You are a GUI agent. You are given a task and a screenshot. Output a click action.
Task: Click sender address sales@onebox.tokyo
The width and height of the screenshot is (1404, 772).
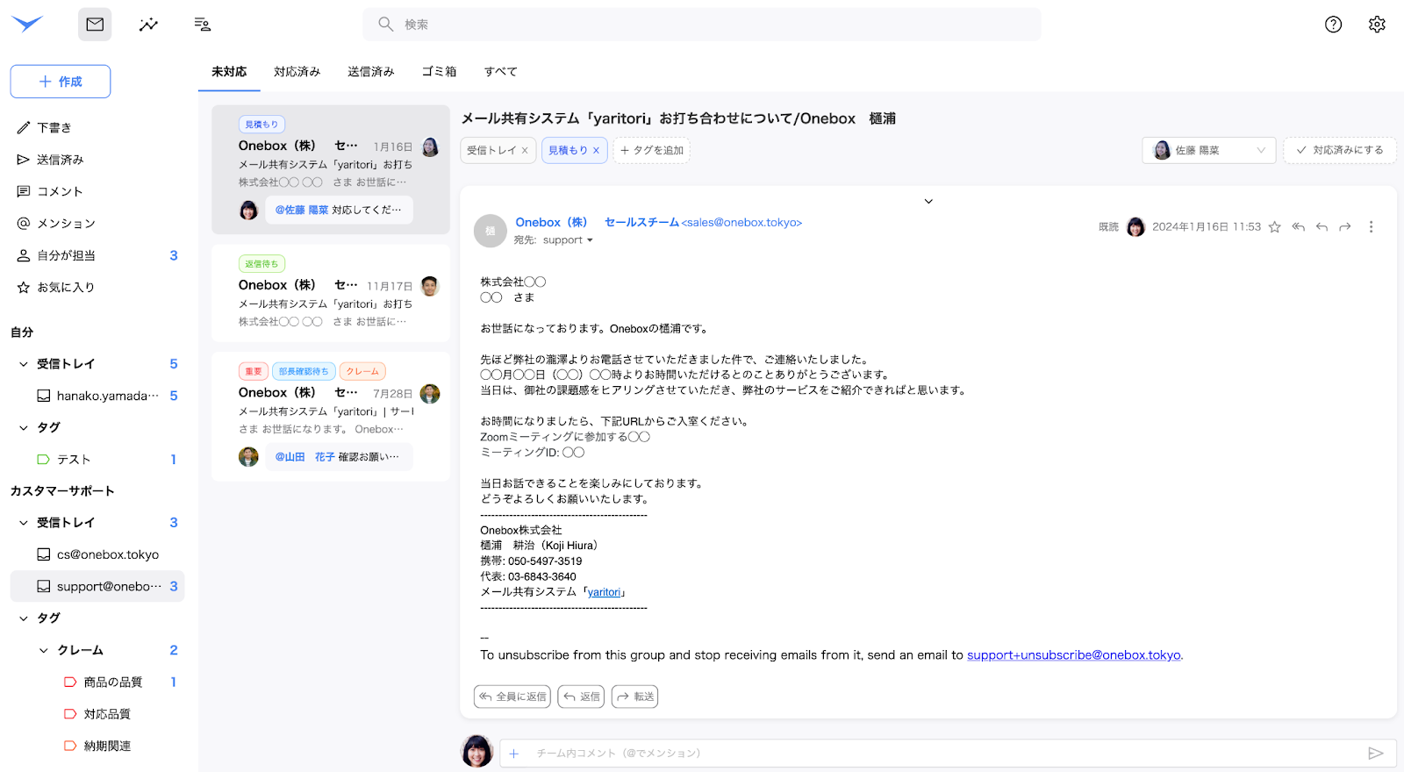click(742, 223)
